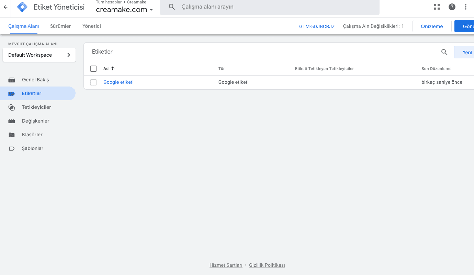The image size is (474, 275).
Task: Click the blue Gönder button
Action: pyautogui.click(x=464, y=26)
